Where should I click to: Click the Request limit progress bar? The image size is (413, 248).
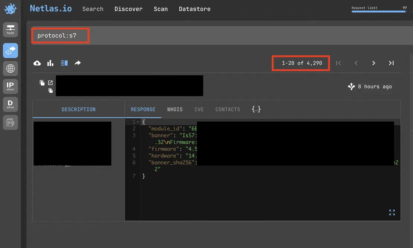click(379, 11)
